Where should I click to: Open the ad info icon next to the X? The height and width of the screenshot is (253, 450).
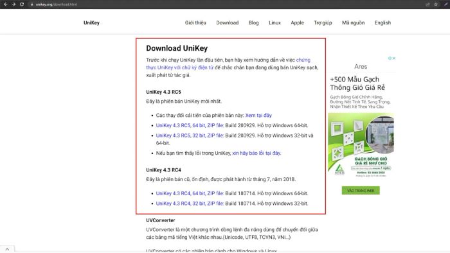390,58
